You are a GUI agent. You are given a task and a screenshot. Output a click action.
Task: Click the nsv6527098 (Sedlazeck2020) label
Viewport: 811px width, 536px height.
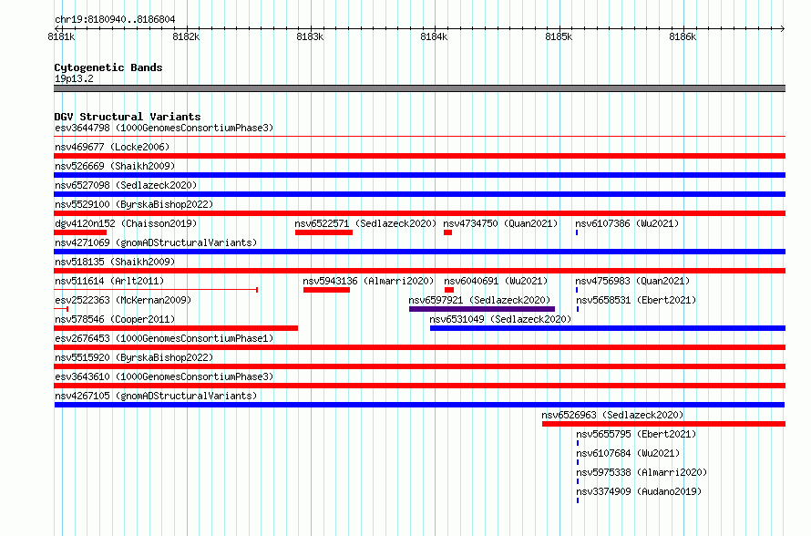coord(126,185)
